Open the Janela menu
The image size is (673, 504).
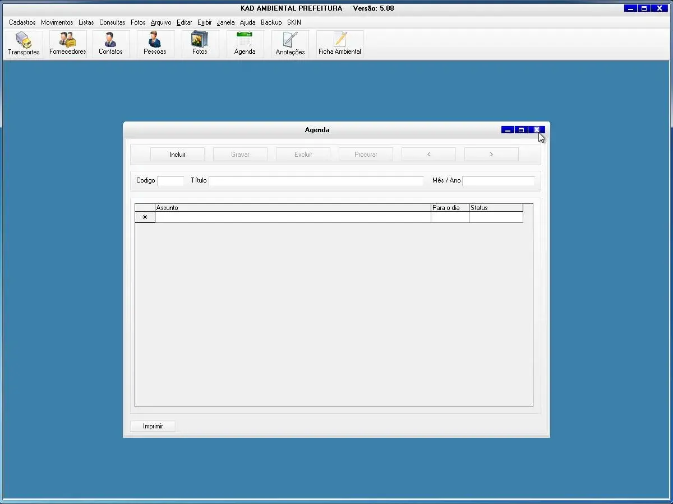[226, 22]
